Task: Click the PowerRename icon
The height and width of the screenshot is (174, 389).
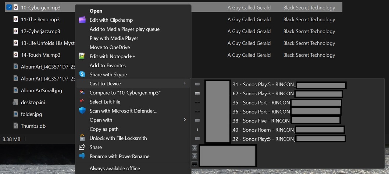Action: 82,156
